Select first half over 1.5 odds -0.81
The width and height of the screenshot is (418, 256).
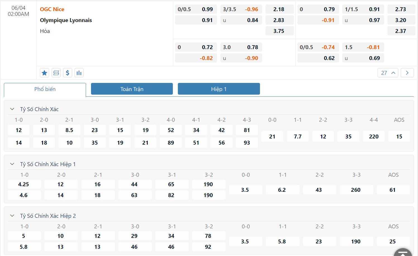363,47
